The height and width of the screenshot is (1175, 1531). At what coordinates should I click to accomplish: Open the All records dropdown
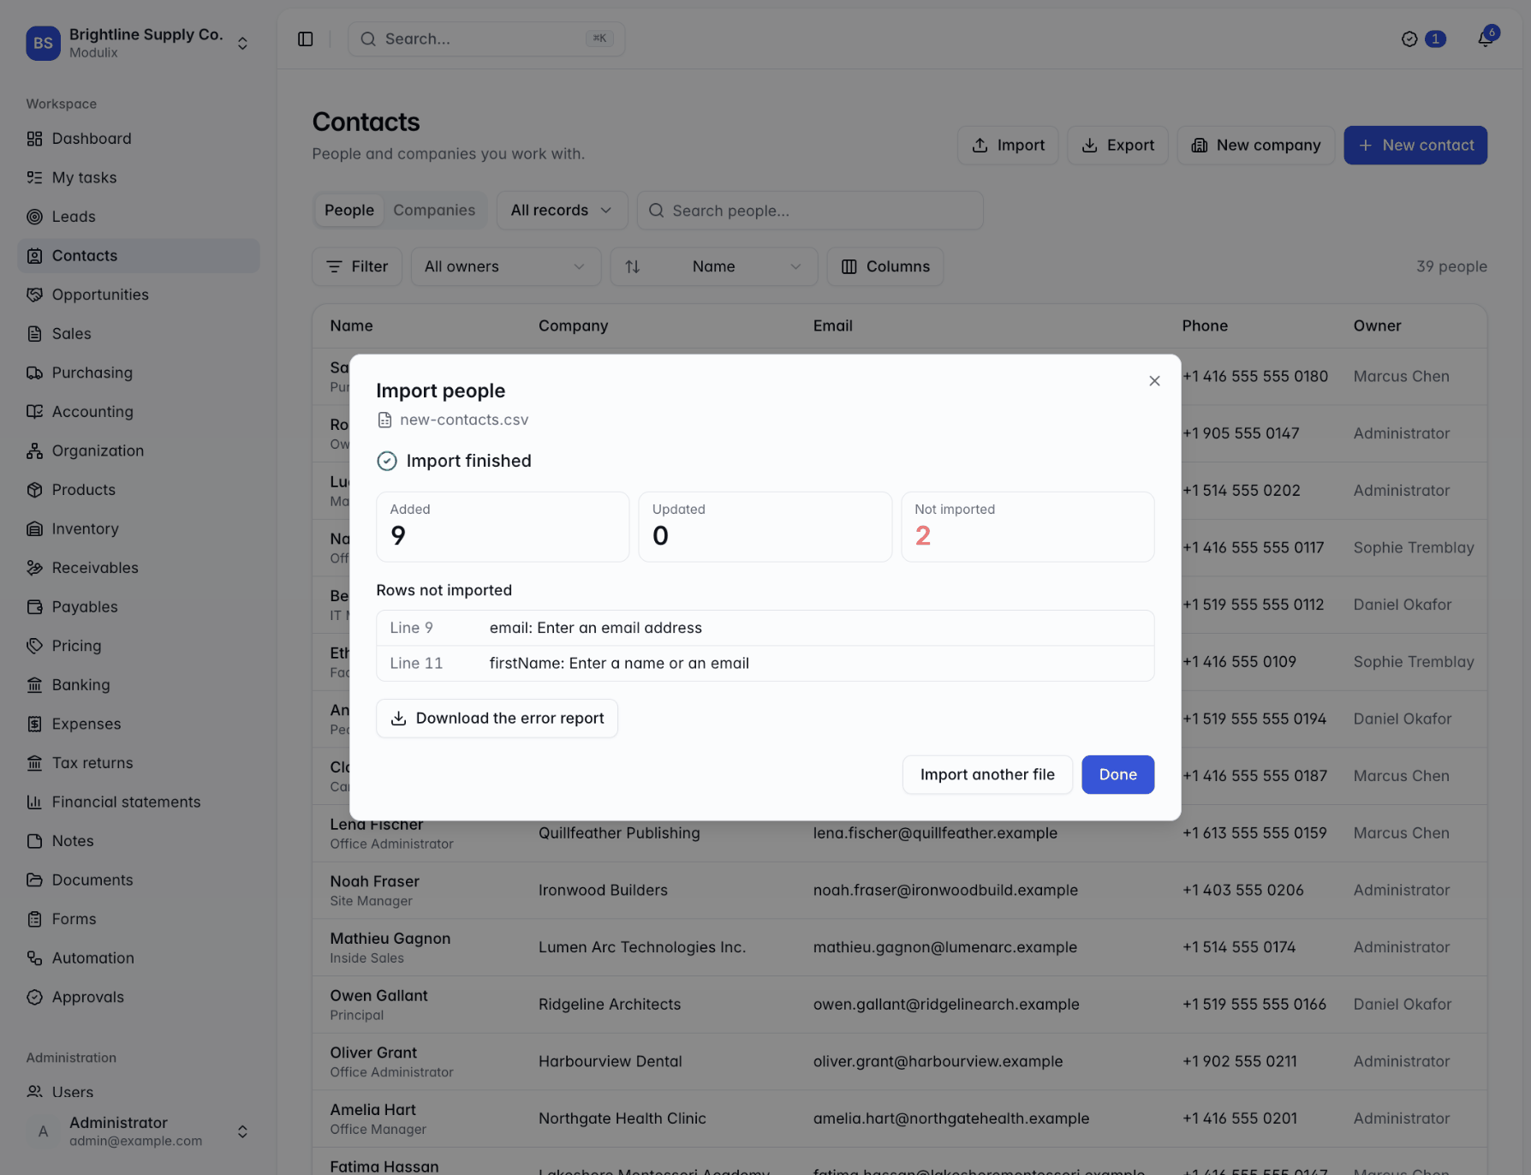[x=562, y=211]
